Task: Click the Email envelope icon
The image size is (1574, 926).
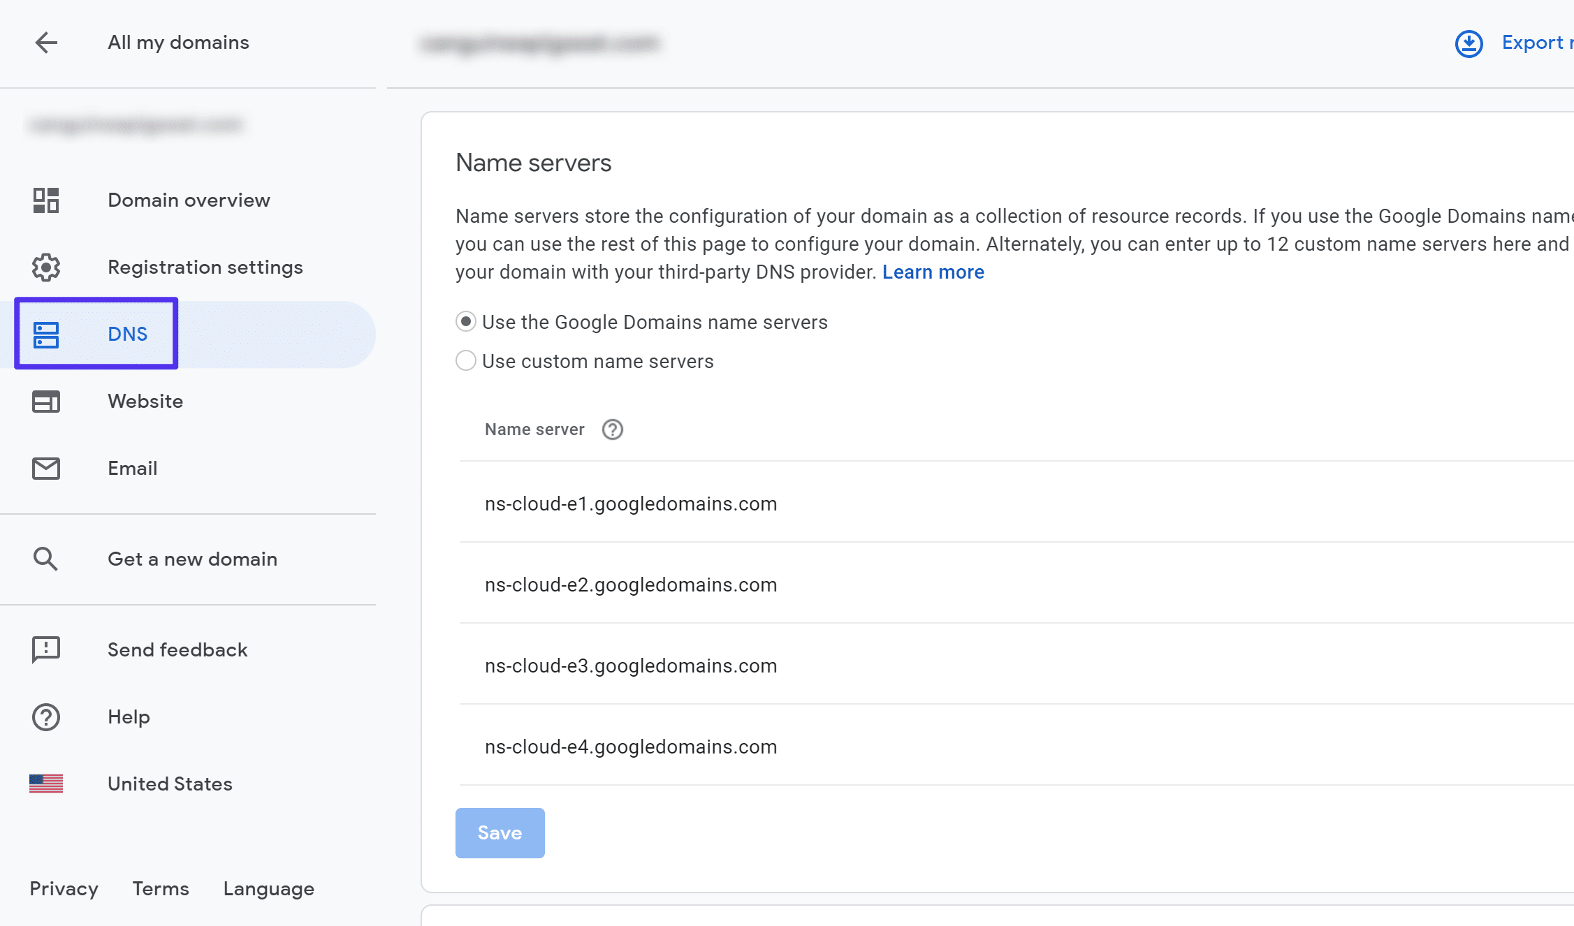Action: (x=45, y=469)
